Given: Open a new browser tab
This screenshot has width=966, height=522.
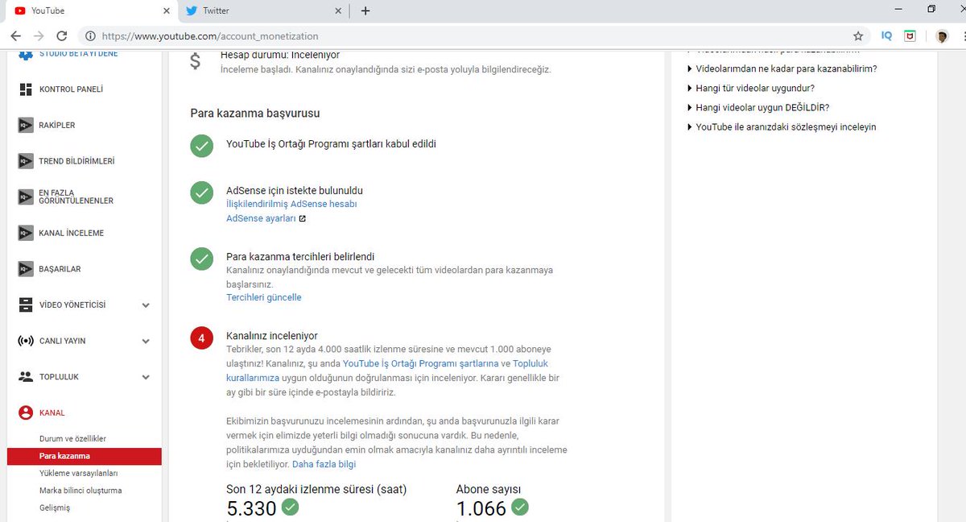Looking at the screenshot, I should click(365, 11).
